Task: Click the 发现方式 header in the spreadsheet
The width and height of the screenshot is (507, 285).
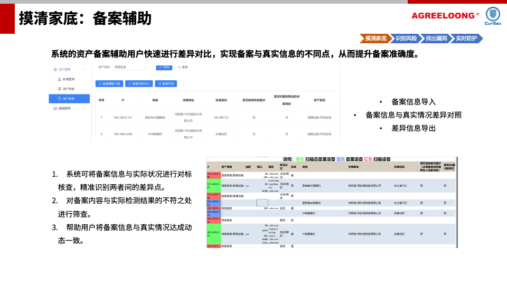Action: 284,167
